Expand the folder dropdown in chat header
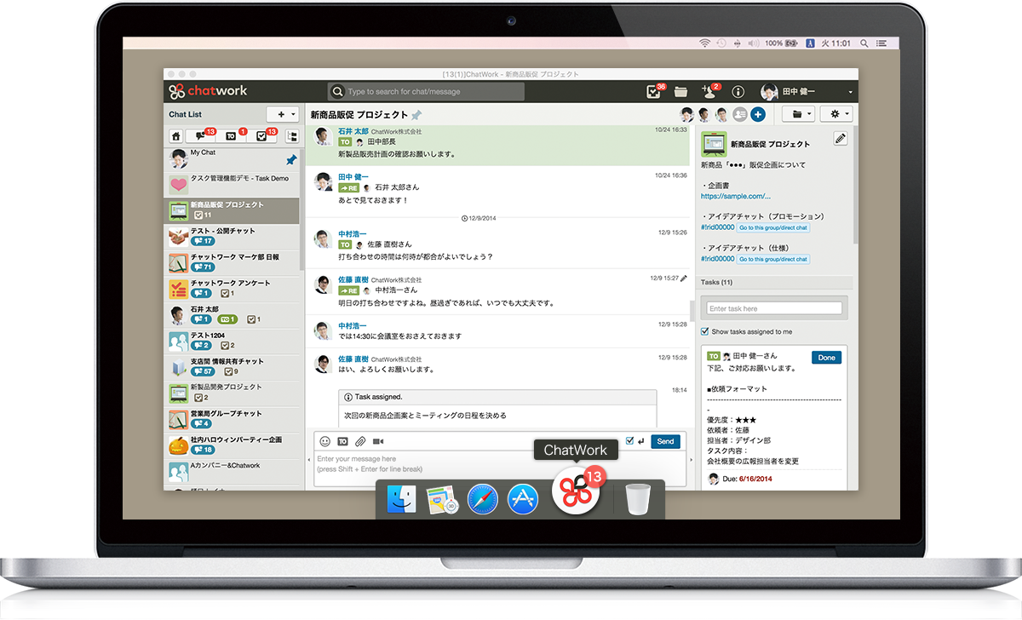The height and width of the screenshot is (620, 1022). click(798, 113)
